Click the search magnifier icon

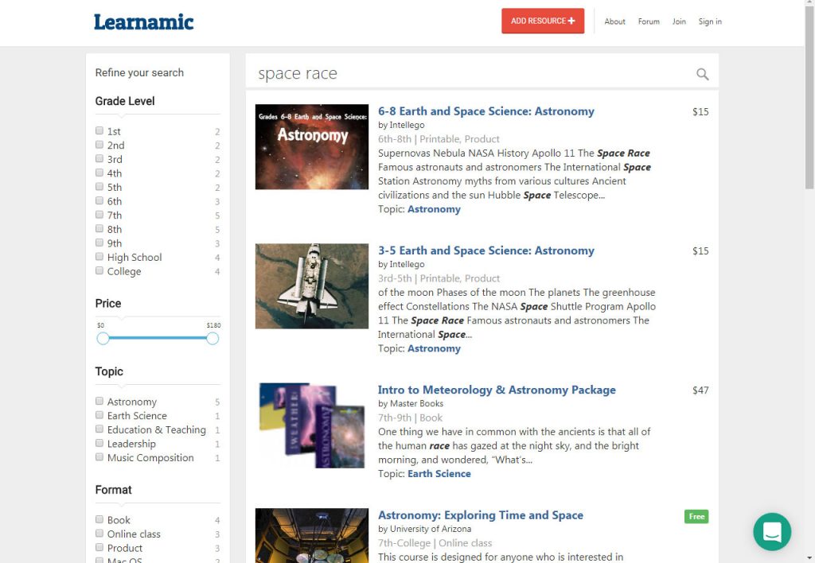pos(702,73)
